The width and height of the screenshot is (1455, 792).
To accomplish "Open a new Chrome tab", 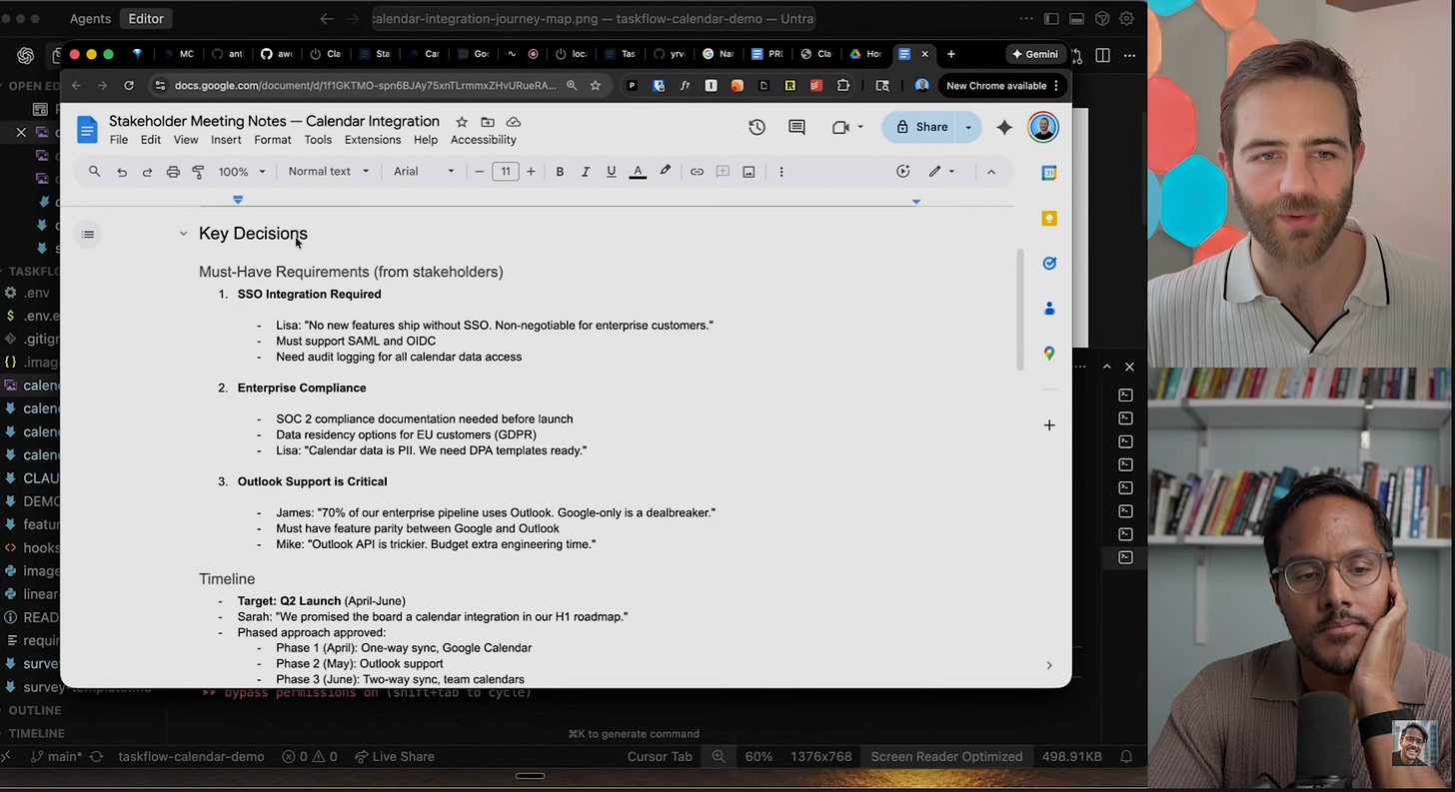I will point(950,54).
